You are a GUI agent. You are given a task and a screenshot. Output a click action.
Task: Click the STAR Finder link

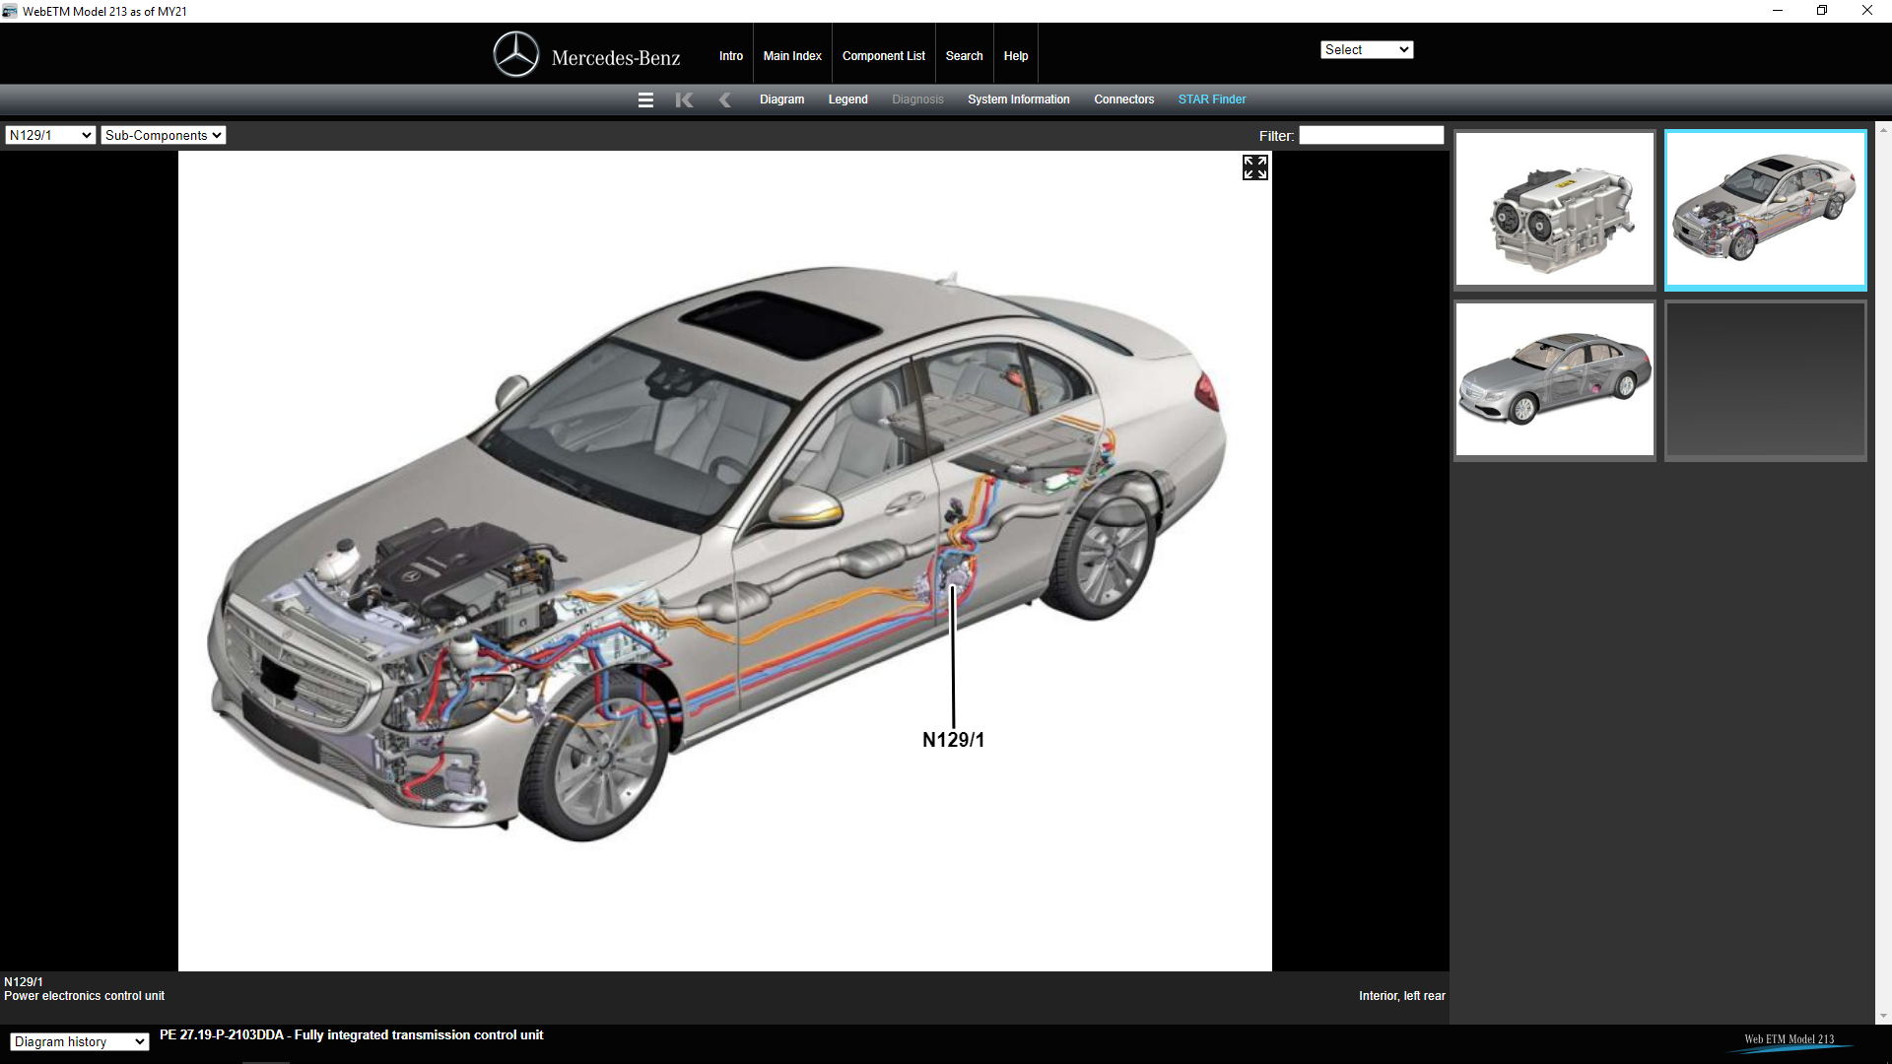click(x=1211, y=100)
